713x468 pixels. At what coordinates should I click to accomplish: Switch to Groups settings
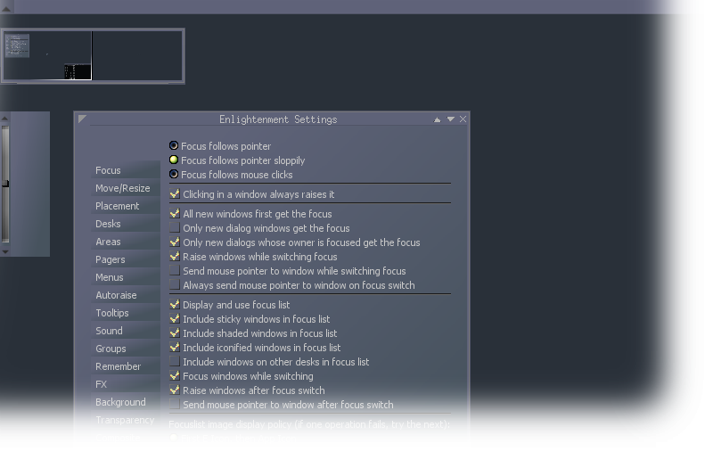(x=126, y=349)
